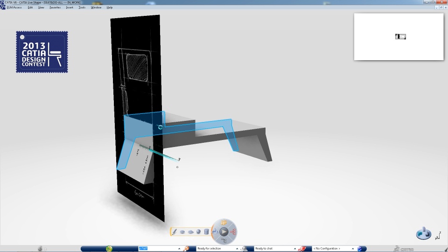
Task: Select the sphere primitive tool
Action: (x=199, y=232)
